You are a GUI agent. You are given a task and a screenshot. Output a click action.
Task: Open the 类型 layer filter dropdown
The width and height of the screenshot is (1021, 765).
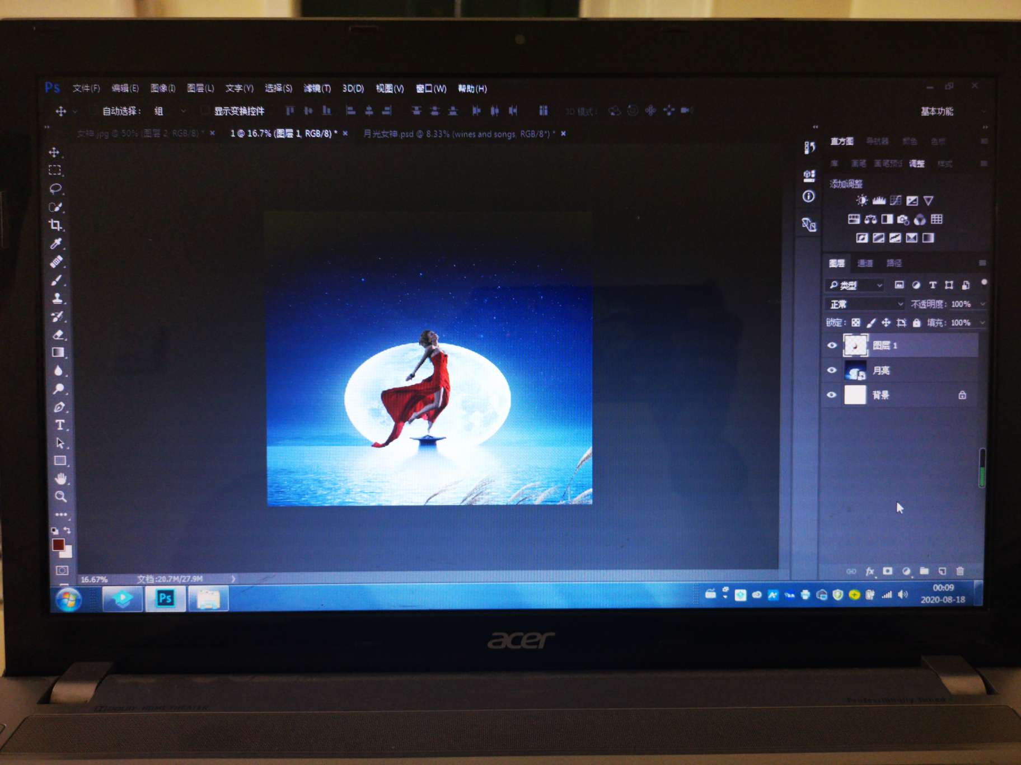tap(855, 285)
